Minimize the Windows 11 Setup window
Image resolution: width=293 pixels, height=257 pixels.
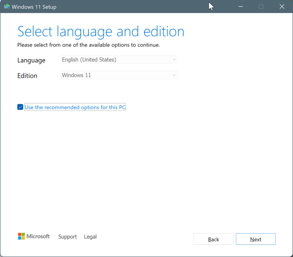pyautogui.click(x=241, y=7)
